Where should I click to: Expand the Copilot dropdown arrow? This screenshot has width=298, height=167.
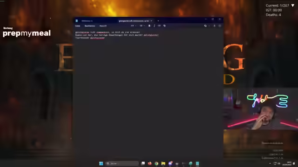pyautogui.click(x=209, y=26)
